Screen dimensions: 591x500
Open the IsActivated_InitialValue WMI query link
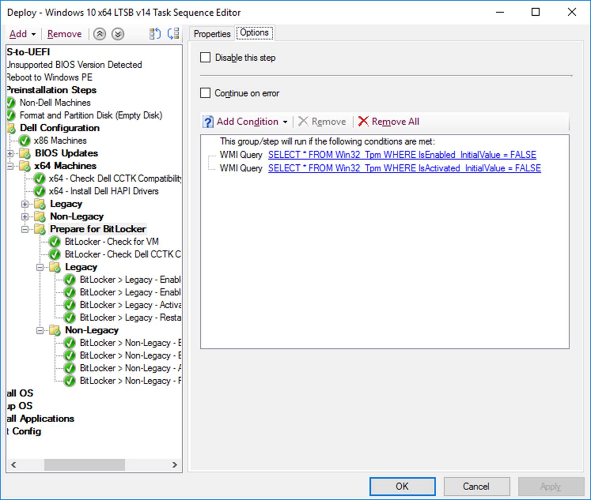[404, 168]
